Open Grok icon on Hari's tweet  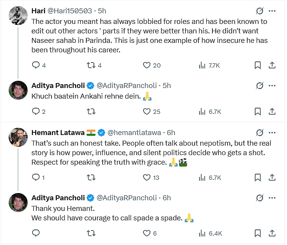click(x=259, y=11)
